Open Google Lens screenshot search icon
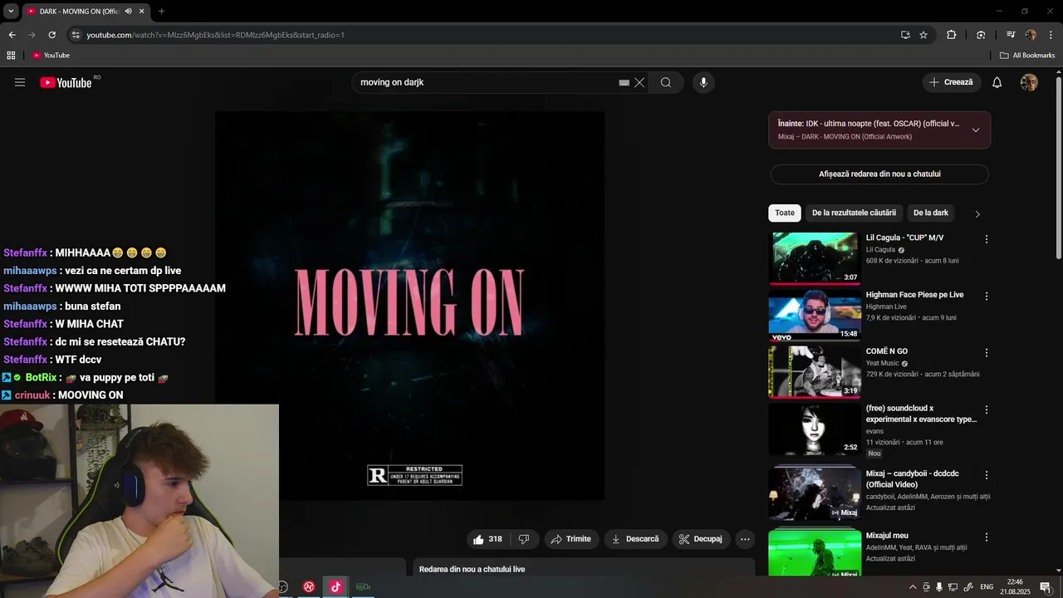The width and height of the screenshot is (1063, 598). (981, 35)
